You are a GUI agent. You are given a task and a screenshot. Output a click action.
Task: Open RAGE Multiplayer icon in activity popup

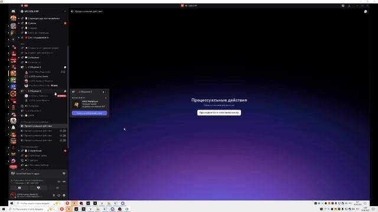(x=76, y=105)
